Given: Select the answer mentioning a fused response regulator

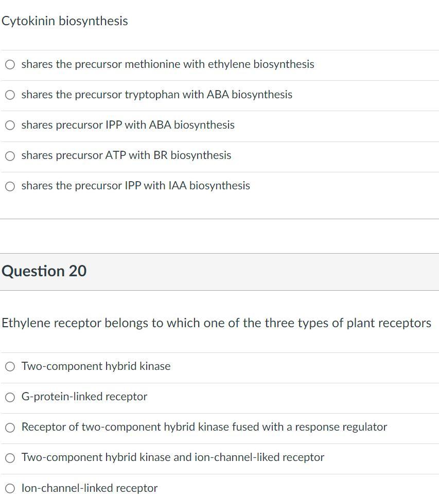Looking at the screenshot, I should click(9, 427).
